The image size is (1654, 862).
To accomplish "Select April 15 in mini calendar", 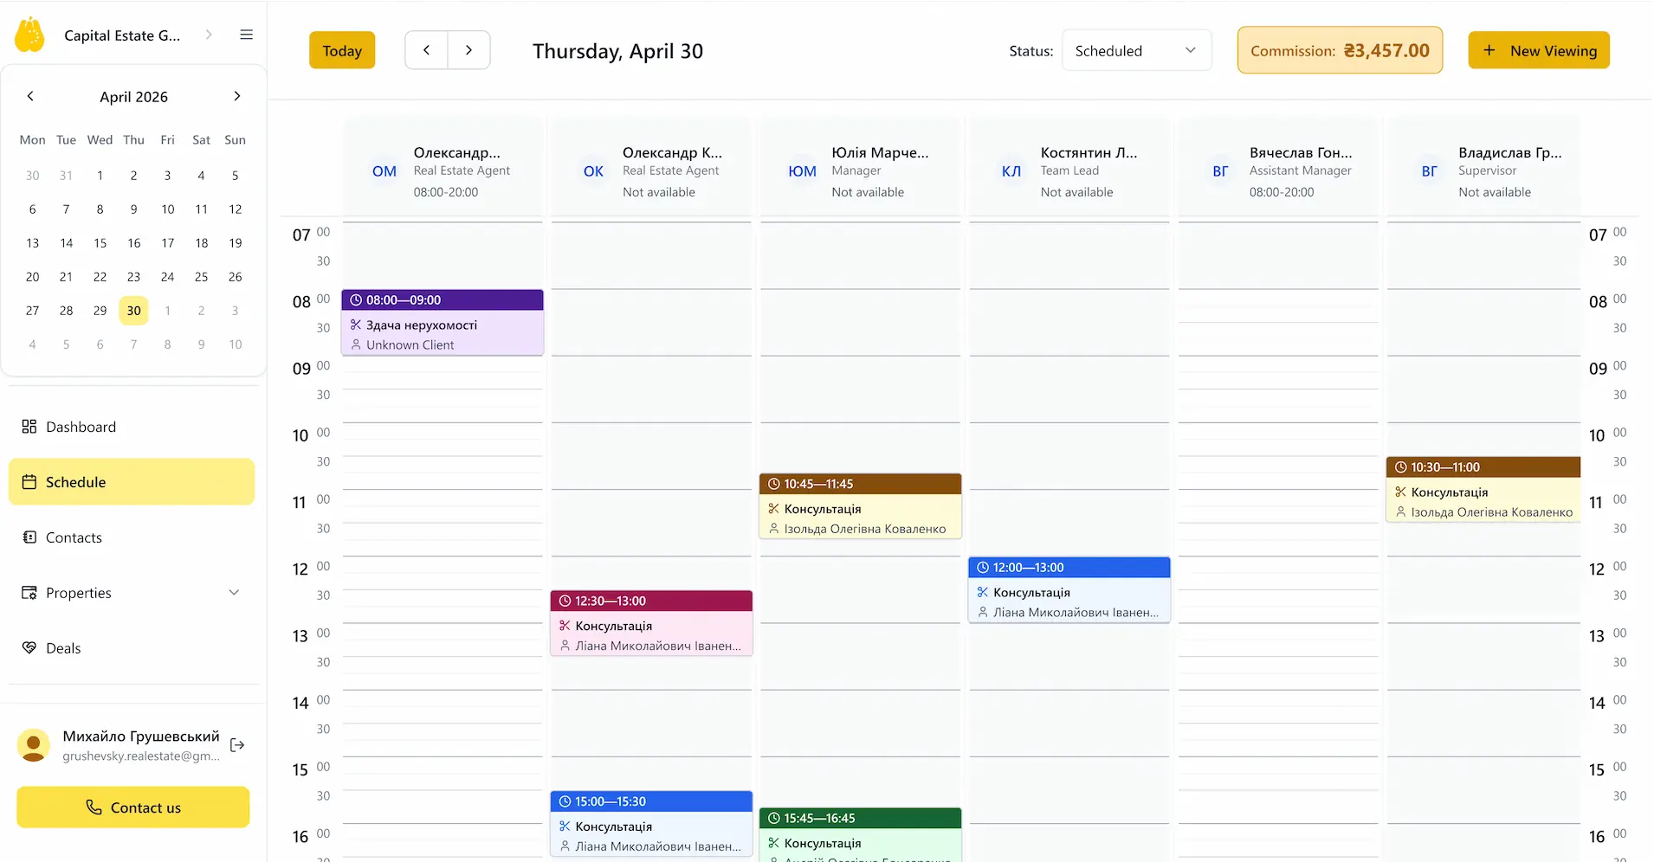I will pos(100,243).
